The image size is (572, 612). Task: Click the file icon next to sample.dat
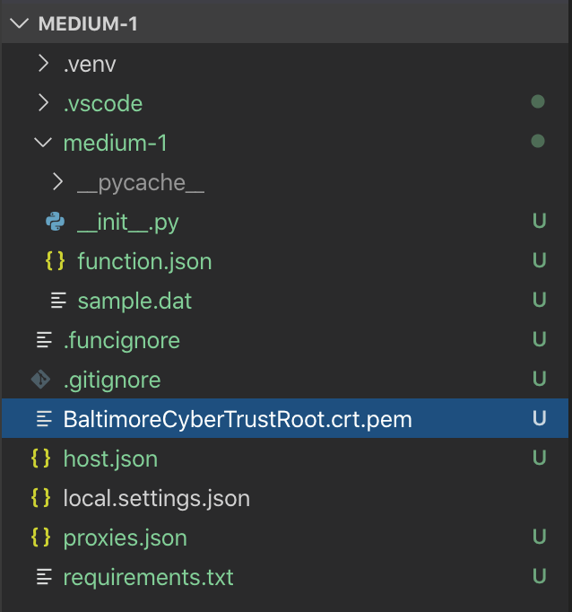click(57, 301)
